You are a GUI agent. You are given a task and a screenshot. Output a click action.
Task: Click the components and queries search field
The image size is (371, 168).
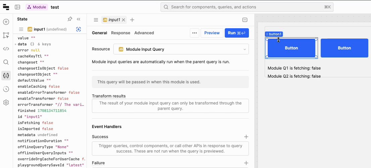click(247, 7)
